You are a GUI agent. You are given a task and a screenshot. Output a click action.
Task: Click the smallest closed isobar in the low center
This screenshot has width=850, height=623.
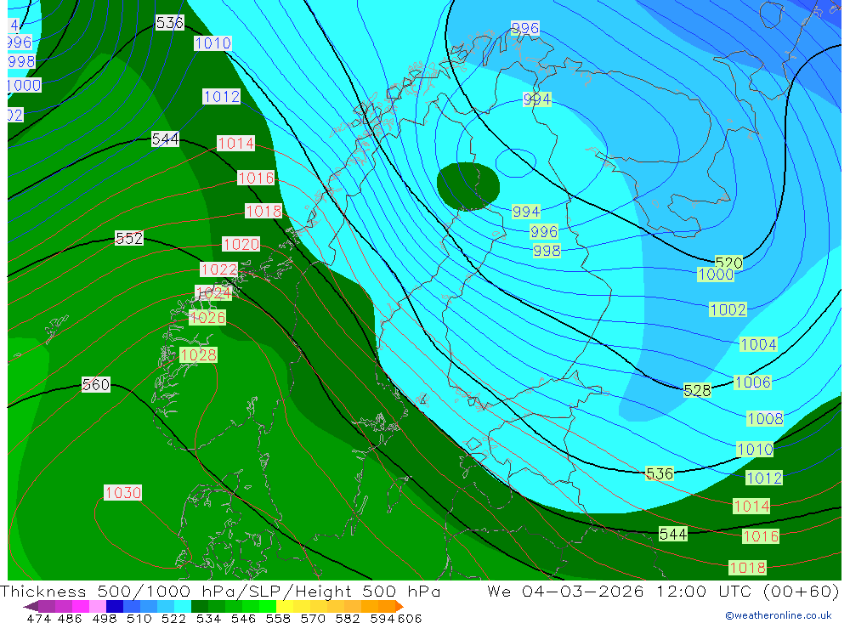pos(516,162)
